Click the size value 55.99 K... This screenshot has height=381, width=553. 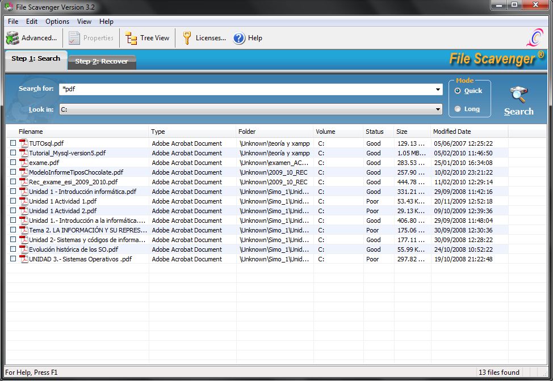(411, 249)
